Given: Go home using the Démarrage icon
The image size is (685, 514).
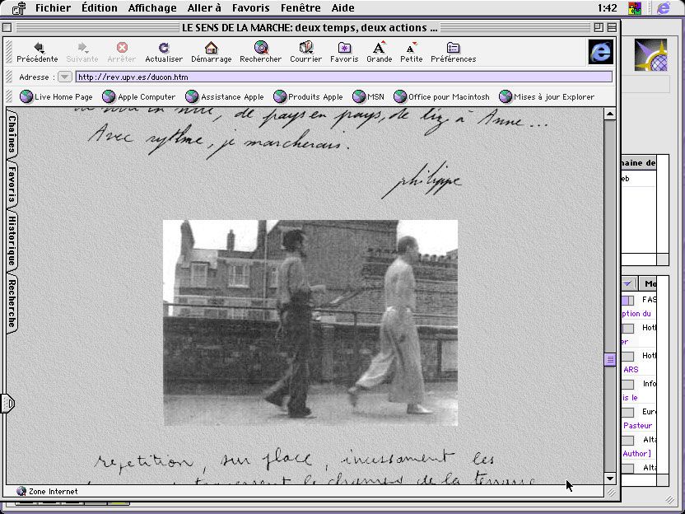Looking at the screenshot, I should [x=211, y=49].
